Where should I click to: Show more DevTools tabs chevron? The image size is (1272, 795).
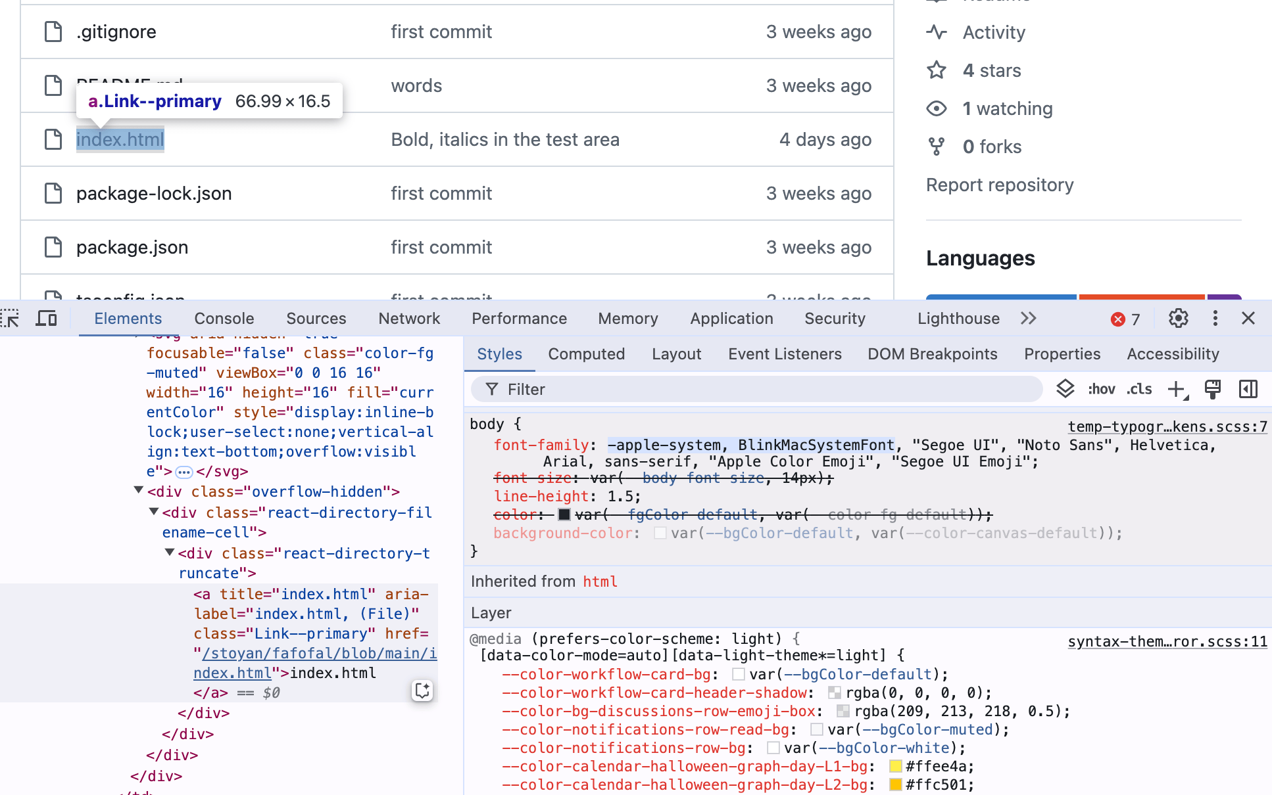coord(1029,319)
